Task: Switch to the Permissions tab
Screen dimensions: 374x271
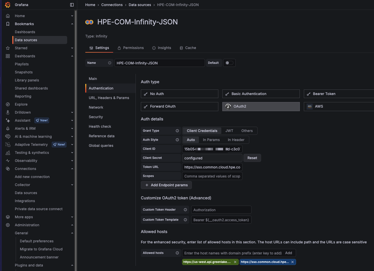Action: coord(131,48)
